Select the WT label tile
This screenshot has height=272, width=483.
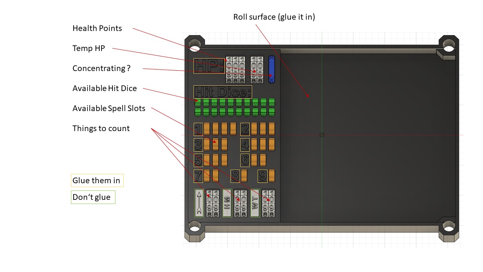point(255,203)
